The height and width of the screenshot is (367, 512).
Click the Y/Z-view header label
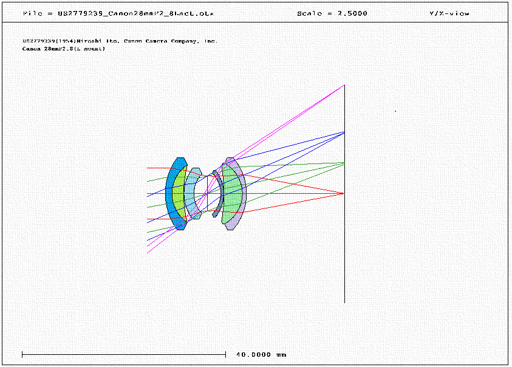449,13
